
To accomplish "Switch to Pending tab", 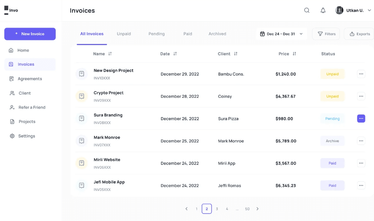I will [x=157, y=34].
